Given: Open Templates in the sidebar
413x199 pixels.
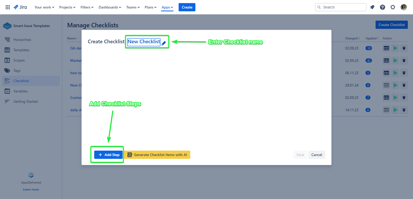Looking at the screenshot, I should [x=21, y=50].
